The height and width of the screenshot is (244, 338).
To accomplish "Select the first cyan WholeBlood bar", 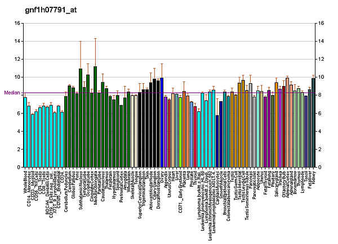I will click(x=25, y=132).
